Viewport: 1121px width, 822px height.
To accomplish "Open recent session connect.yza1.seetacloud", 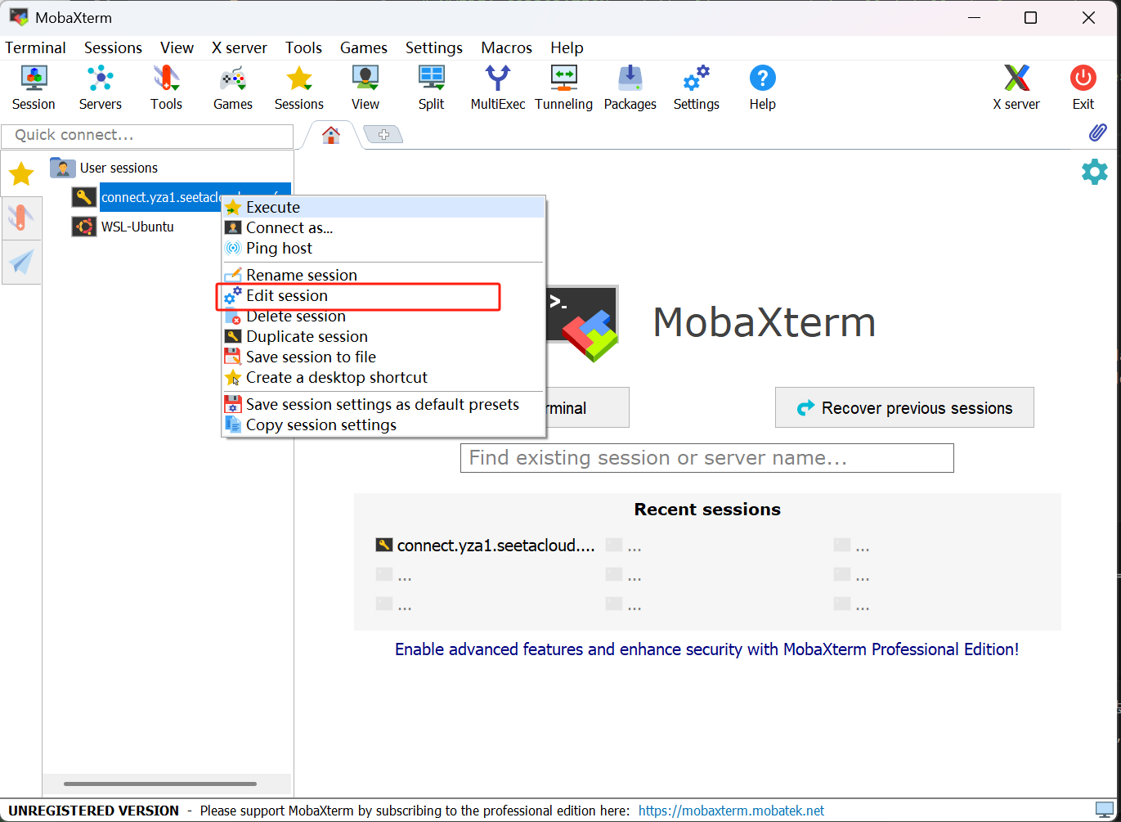I will pos(486,546).
